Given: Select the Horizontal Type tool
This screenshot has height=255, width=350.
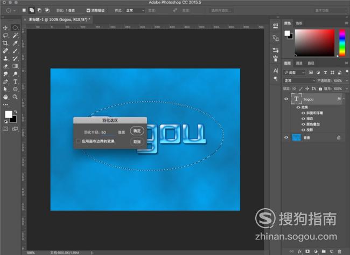Looking at the screenshot, I should tap(15, 81).
